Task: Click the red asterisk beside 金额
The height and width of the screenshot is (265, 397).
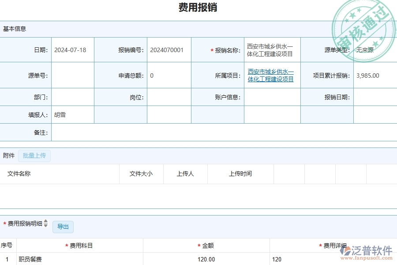Action: [x=199, y=245]
